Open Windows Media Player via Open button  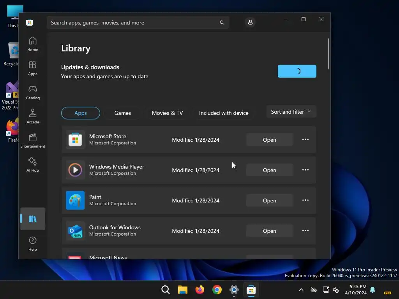point(270,170)
